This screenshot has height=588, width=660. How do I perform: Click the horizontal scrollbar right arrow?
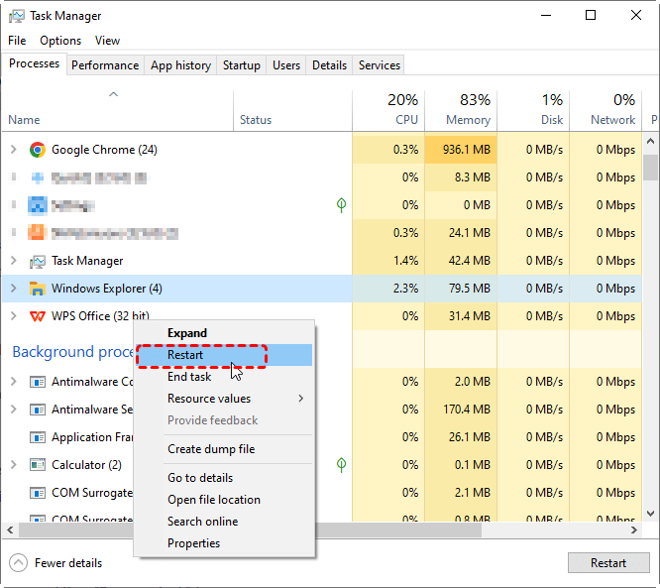[634, 530]
